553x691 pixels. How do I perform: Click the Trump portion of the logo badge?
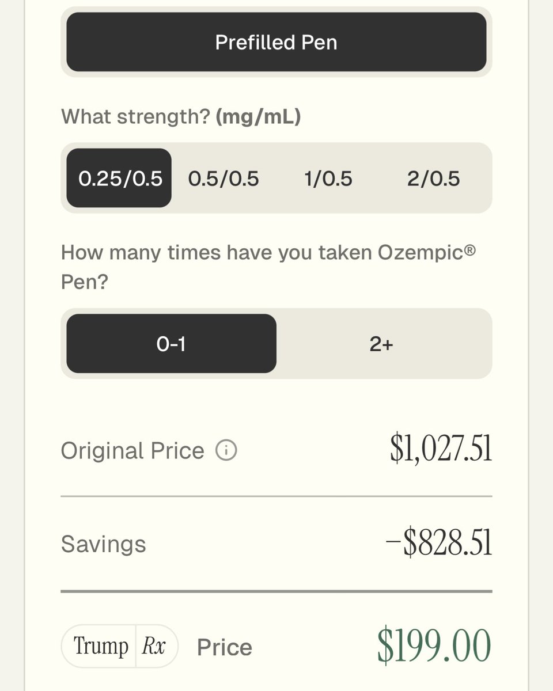(x=99, y=646)
